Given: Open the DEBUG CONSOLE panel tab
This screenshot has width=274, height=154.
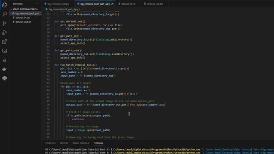Looking at the screenshot, I should coord(80,143).
